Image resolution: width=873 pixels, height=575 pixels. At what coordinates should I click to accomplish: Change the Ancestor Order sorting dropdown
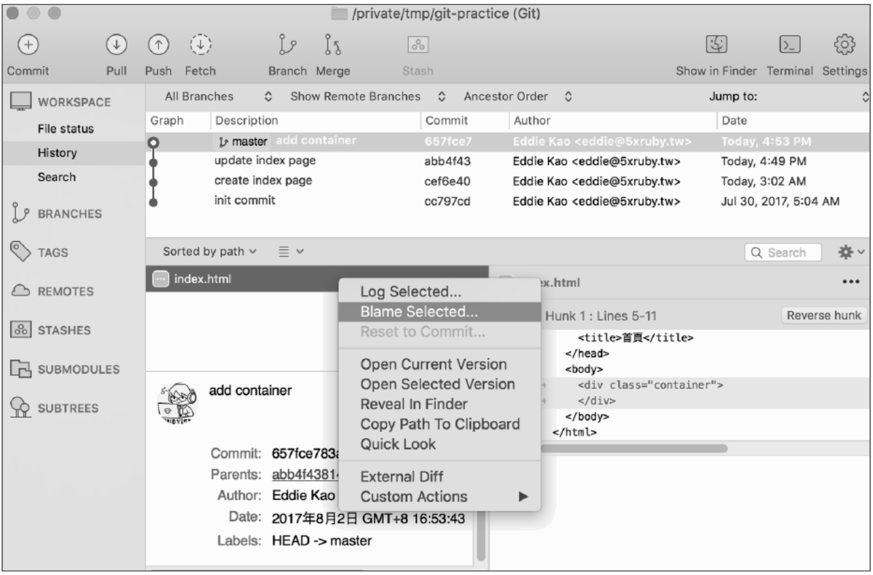[x=517, y=97]
